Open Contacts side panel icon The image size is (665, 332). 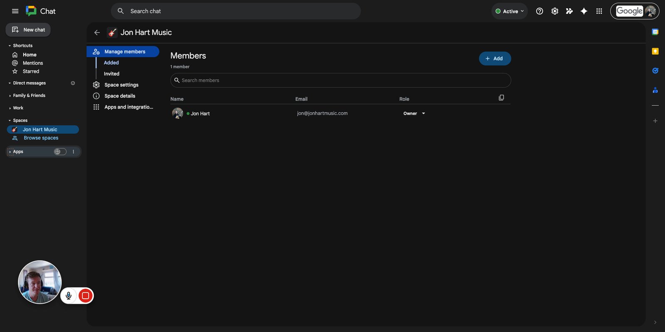(x=655, y=90)
